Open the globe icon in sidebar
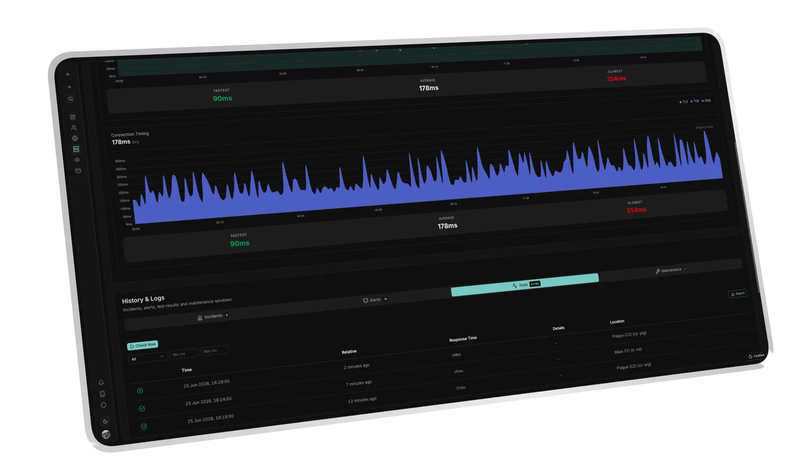 pos(75,138)
